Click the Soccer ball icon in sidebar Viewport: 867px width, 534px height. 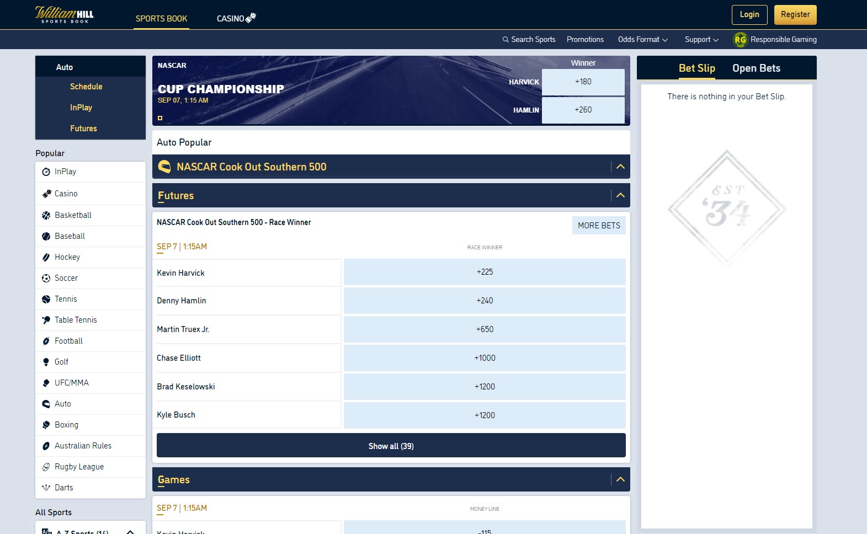pyautogui.click(x=46, y=278)
